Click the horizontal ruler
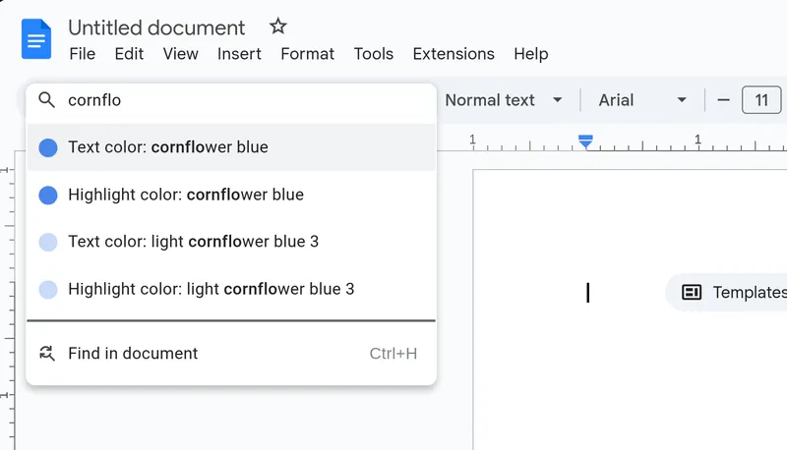 [612, 141]
